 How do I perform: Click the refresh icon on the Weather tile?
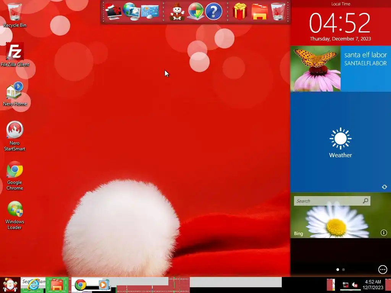(x=384, y=187)
